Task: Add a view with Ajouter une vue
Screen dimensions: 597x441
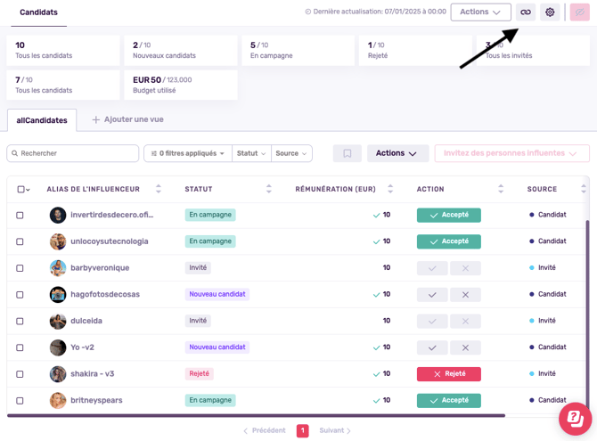Action: click(x=128, y=119)
